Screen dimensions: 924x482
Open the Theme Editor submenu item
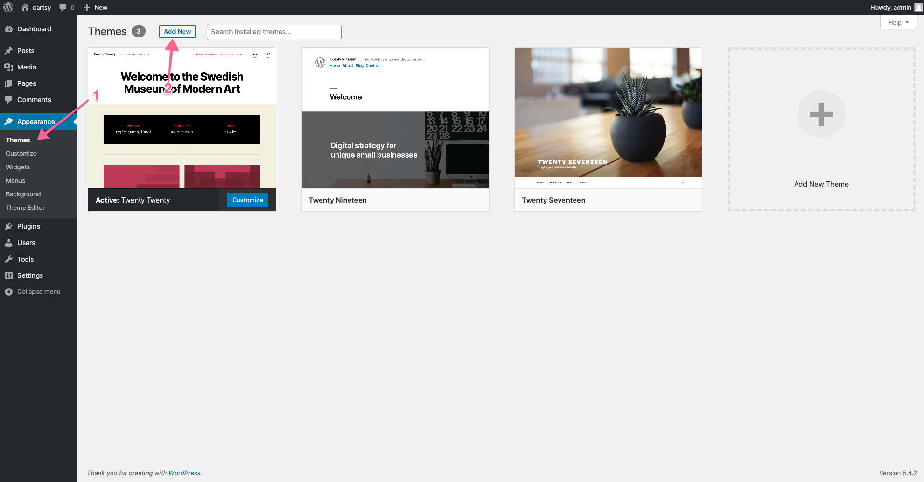coord(25,207)
